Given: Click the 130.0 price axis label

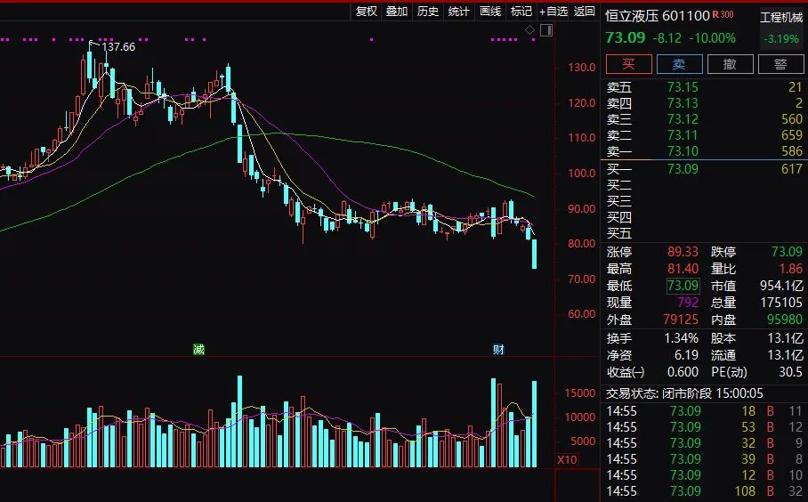Looking at the screenshot, I should tap(582, 67).
